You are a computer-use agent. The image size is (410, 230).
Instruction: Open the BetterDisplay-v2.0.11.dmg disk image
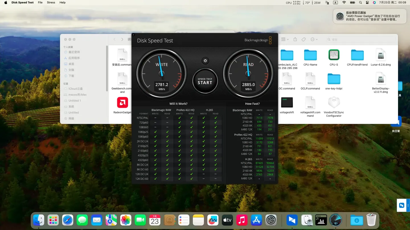(x=381, y=79)
